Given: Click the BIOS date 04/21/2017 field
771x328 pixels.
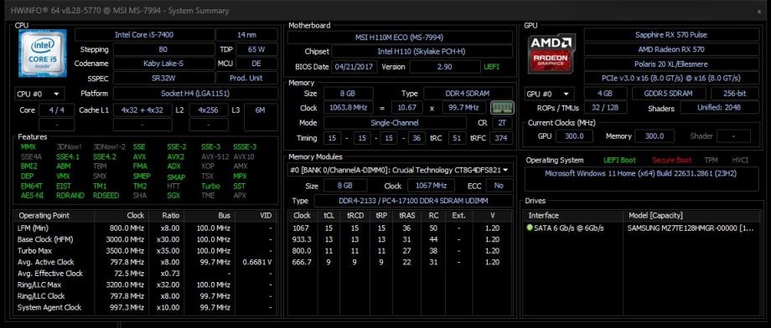Looking at the screenshot, I should click(354, 67).
